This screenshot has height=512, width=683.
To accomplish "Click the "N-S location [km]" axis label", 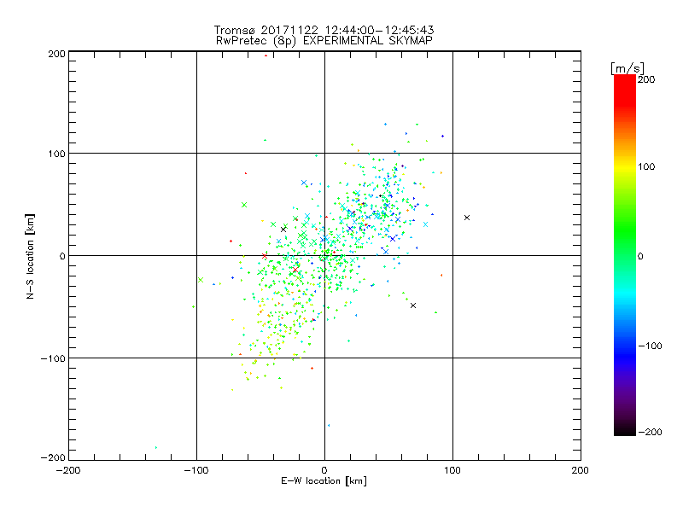I will point(30,256).
